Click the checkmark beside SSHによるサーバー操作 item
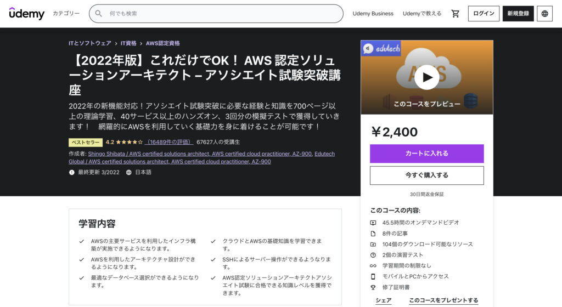 tap(213, 260)
